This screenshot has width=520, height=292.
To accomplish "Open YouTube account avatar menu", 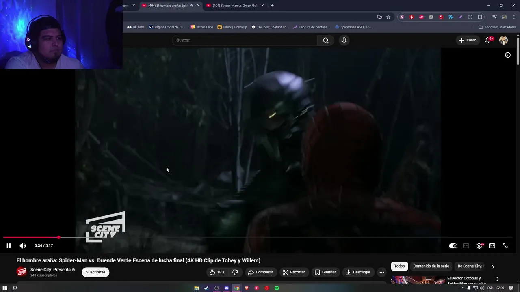I will [x=503, y=40].
